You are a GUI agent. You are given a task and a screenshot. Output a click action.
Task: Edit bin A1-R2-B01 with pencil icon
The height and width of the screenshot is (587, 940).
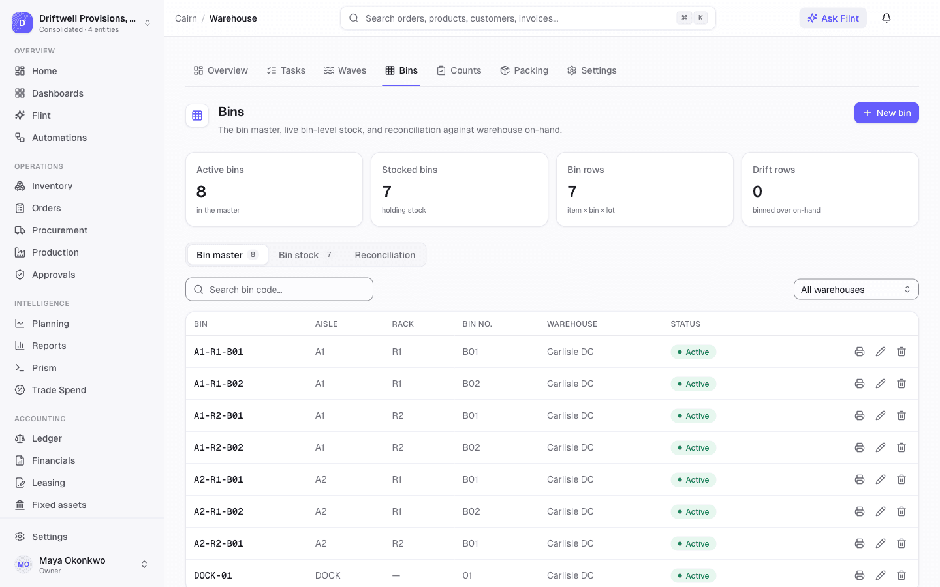coord(881,415)
